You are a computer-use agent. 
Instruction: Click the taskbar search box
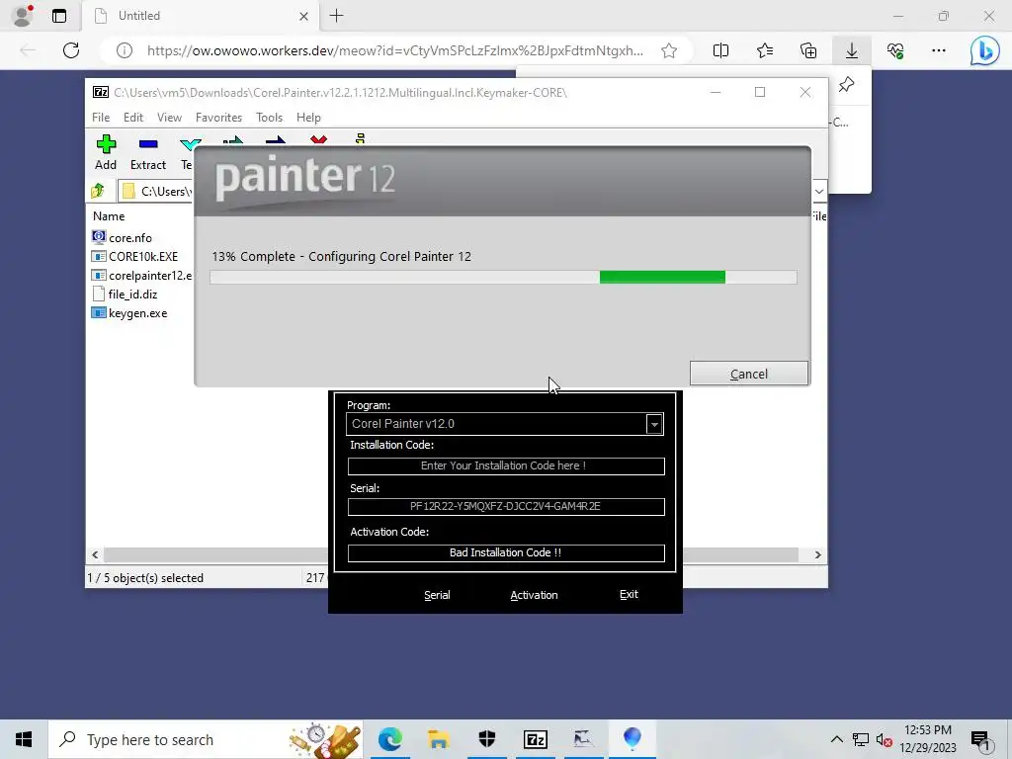click(x=206, y=739)
